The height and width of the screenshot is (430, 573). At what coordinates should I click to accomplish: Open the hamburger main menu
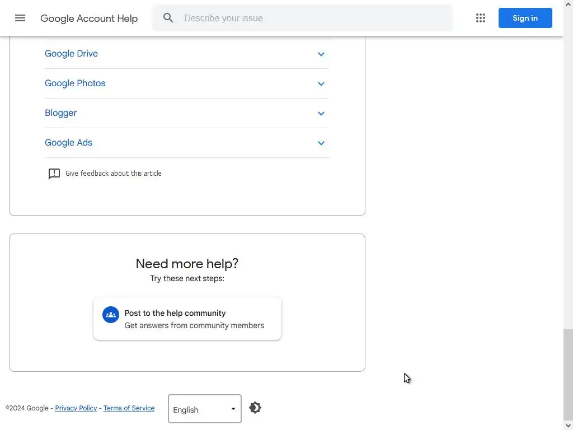click(20, 18)
